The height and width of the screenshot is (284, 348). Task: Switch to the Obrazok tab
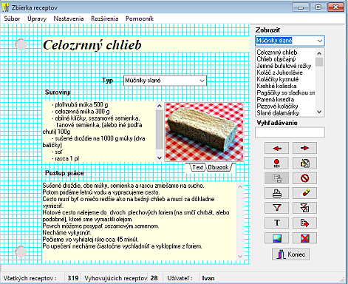point(218,167)
